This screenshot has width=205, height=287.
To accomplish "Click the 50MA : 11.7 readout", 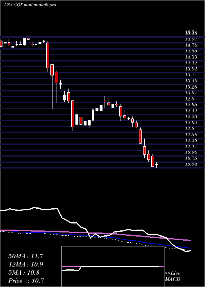I will pyautogui.click(x=26, y=256).
